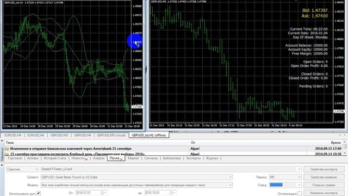Open the Торговля terminal tab

pos(15,158)
